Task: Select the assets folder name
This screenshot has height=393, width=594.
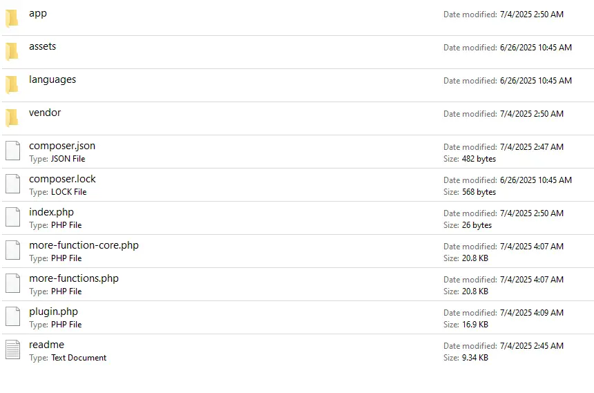Action: pyautogui.click(x=42, y=46)
